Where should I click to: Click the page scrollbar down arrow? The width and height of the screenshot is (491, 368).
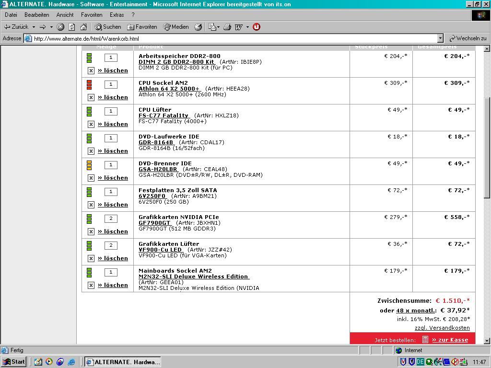(487, 341)
